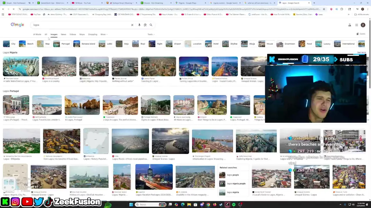Open Microsoft Edge from the taskbar
Screen dimensions: 371x208
click(x=183, y=205)
